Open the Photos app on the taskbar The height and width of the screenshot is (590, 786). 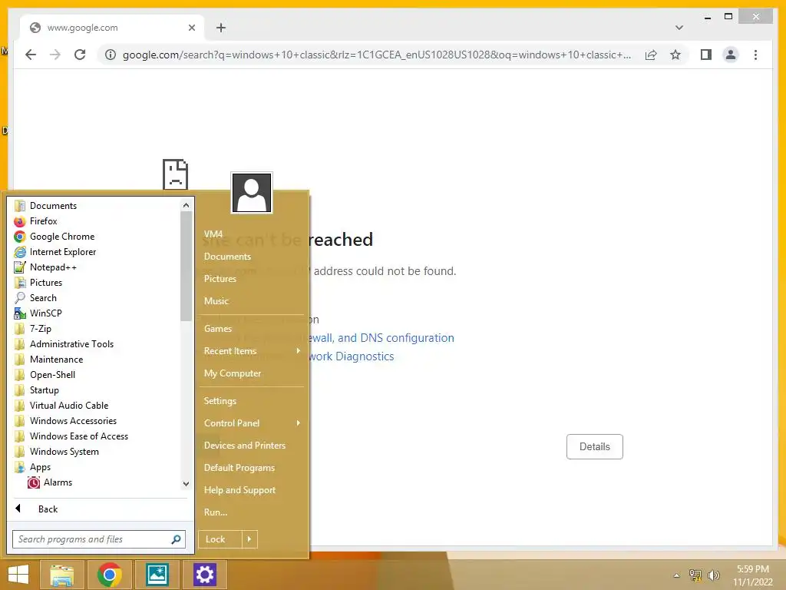coord(157,575)
